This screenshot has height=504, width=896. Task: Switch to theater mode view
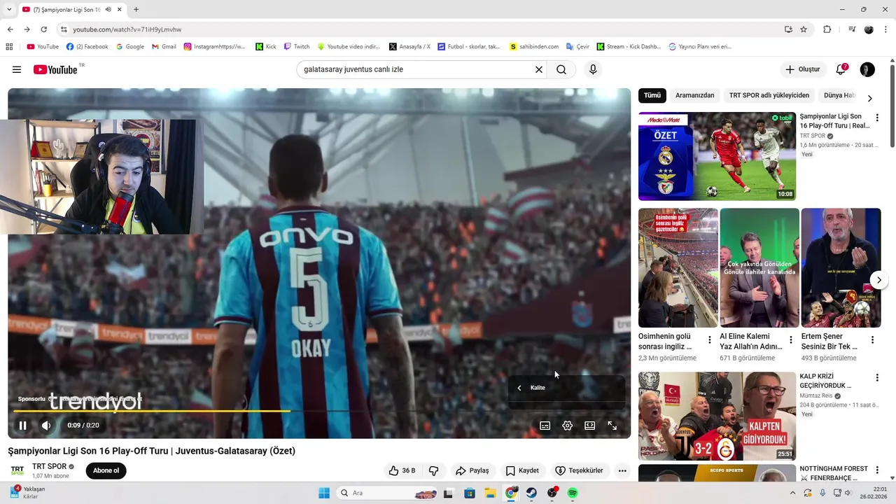(589, 425)
